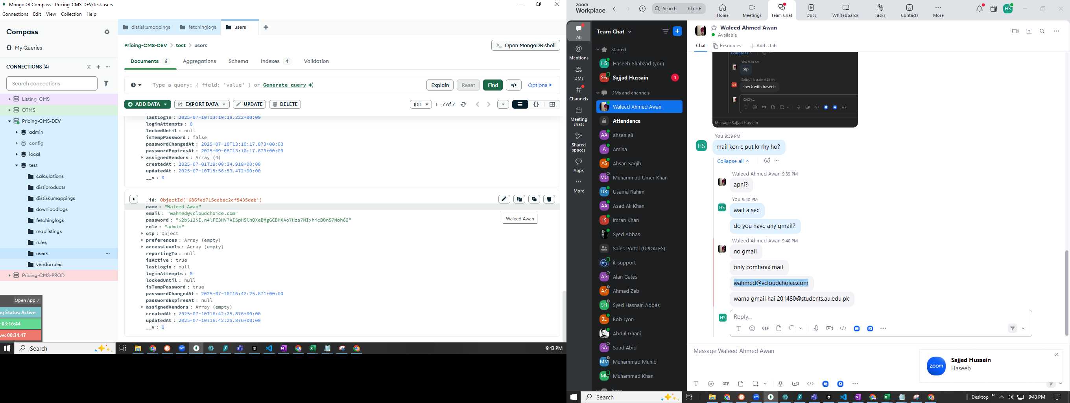Image resolution: width=1070 pixels, height=403 pixels.
Task: Click the Windows Start button on right taskbar
Action: pyautogui.click(x=574, y=397)
